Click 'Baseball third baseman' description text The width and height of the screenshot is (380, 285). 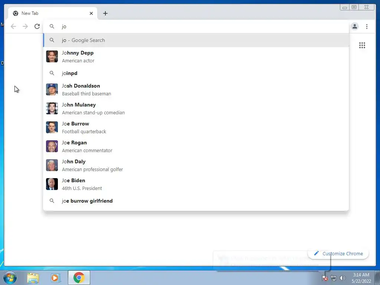(x=86, y=94)
